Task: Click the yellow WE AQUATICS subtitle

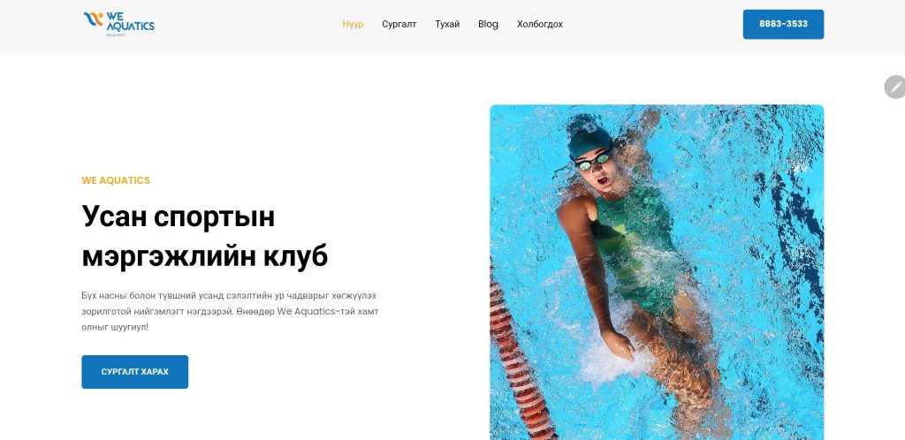Action: 116,180
